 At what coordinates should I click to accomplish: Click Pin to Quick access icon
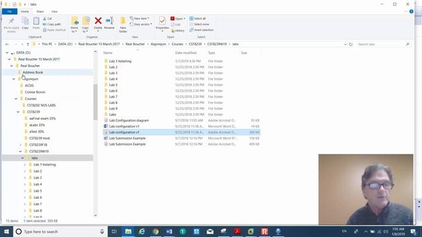tap(11, 25)
